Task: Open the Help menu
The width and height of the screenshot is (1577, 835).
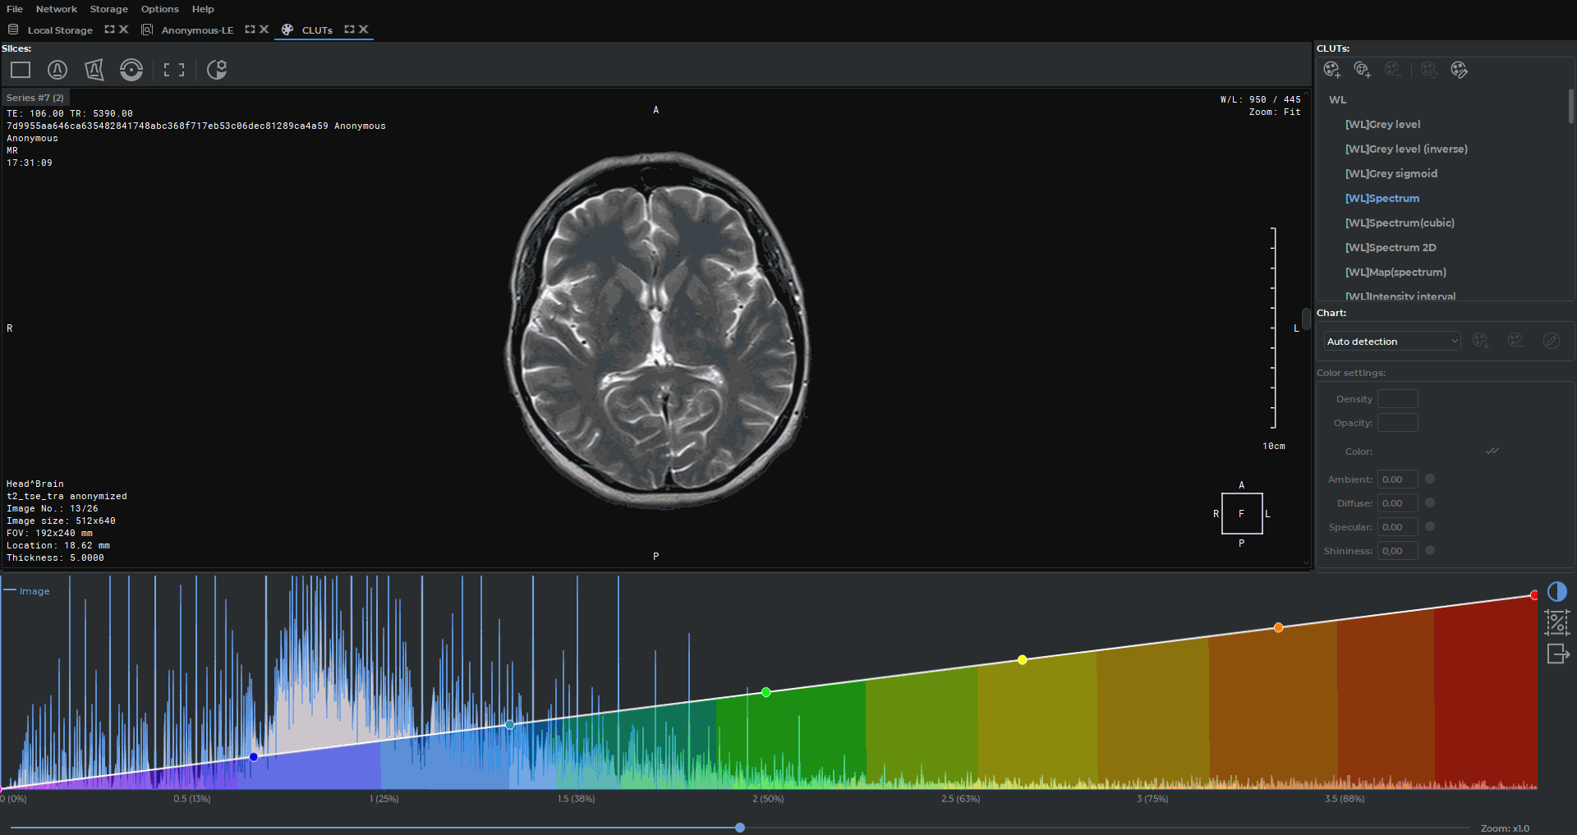Action: pos(203,9)
